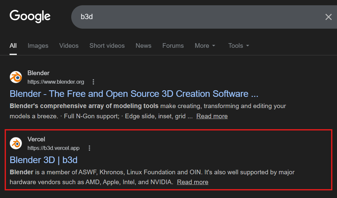Click the https://www.blender.org URL
Screen dimensions: 337x198
point(56,82)
